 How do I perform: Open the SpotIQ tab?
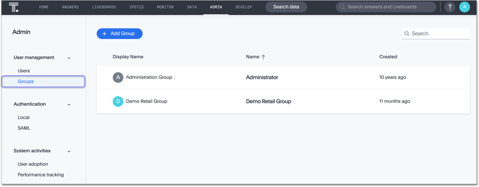point(136,7)
